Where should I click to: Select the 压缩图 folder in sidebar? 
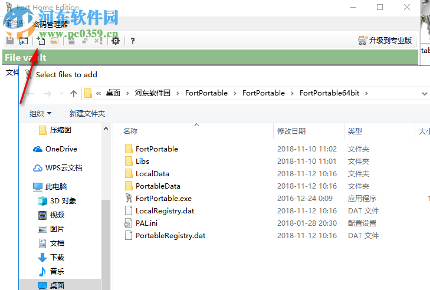(60, 130)
